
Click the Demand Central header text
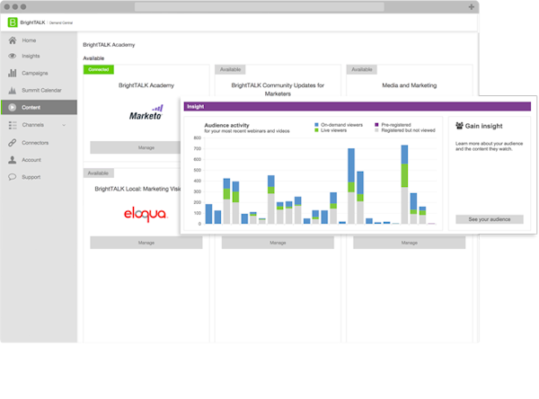coord(61,22)
